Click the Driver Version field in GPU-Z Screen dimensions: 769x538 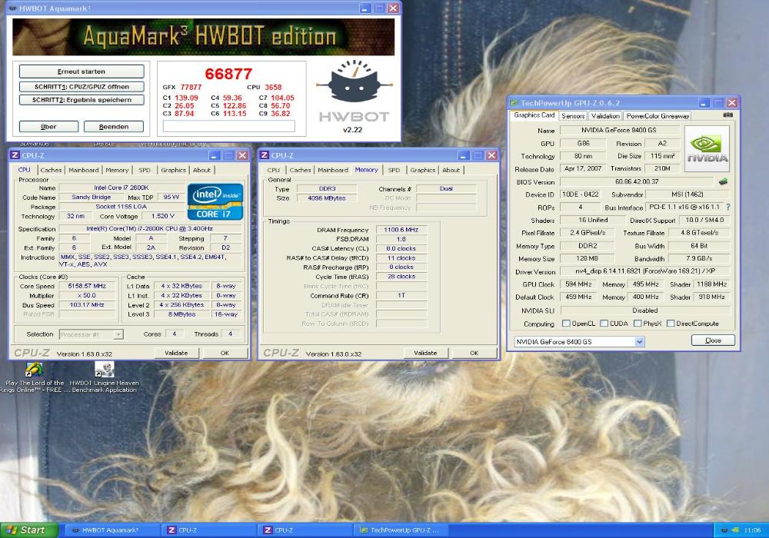pyautogui.click(x=645, y=271)
